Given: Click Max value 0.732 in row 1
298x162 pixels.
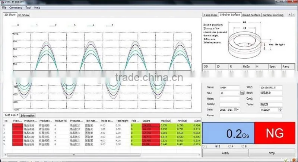Looking at the screenshot, I should pyautogui.click(x=164, y=129).
